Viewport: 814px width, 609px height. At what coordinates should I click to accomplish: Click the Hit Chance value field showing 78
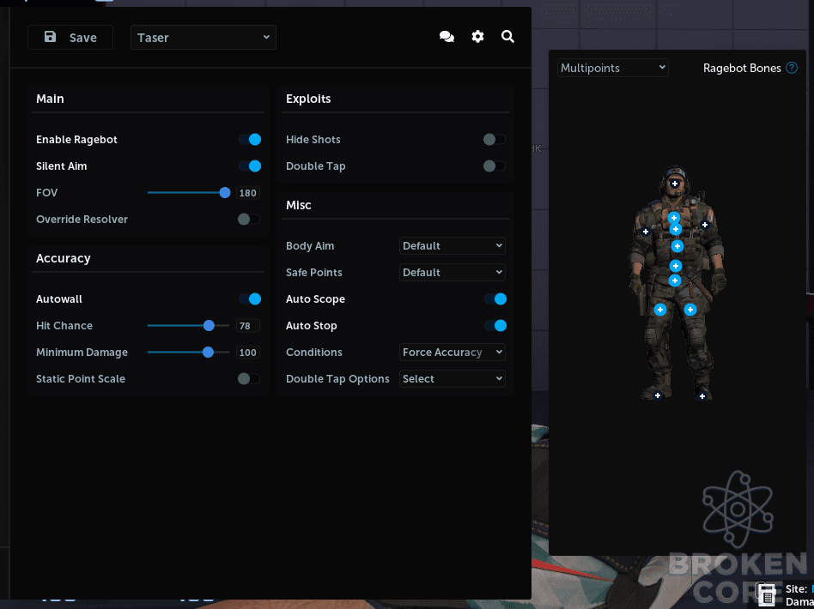pos(248,326)
